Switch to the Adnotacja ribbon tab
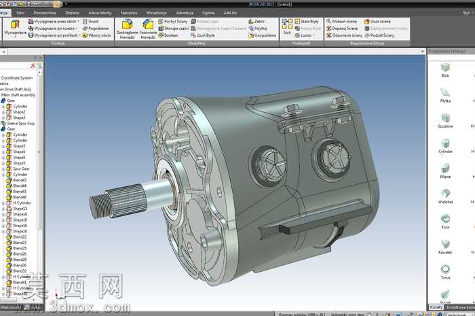Viewport: 475px width, 316px height. (185, 13)
